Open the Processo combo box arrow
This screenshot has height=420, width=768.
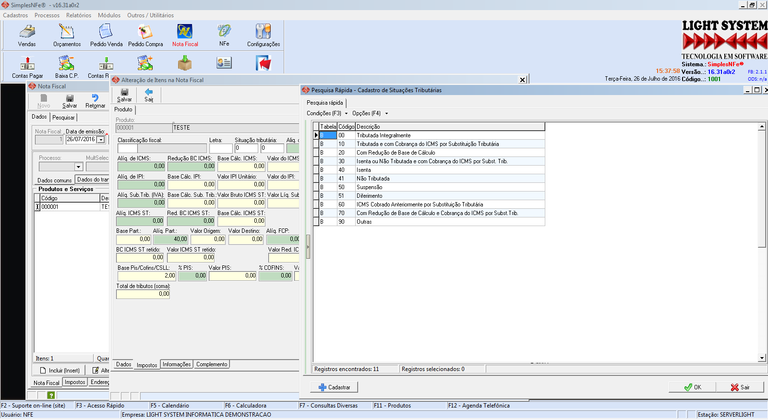79,167
